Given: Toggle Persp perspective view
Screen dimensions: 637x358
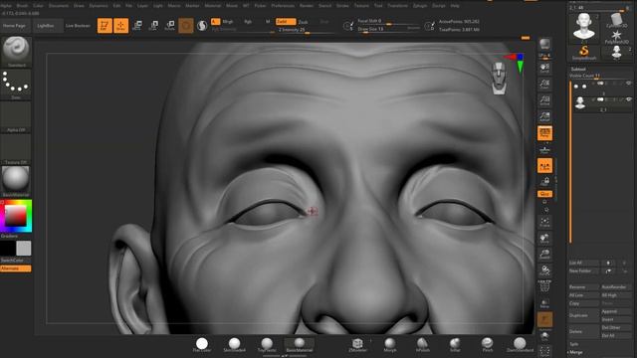Looking at the screenshot, I should pyautogui.click(x=544, y=133).
